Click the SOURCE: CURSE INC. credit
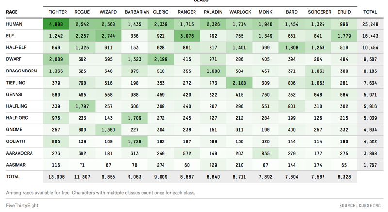This screenshot has height=212, width=388. [360, 206]
